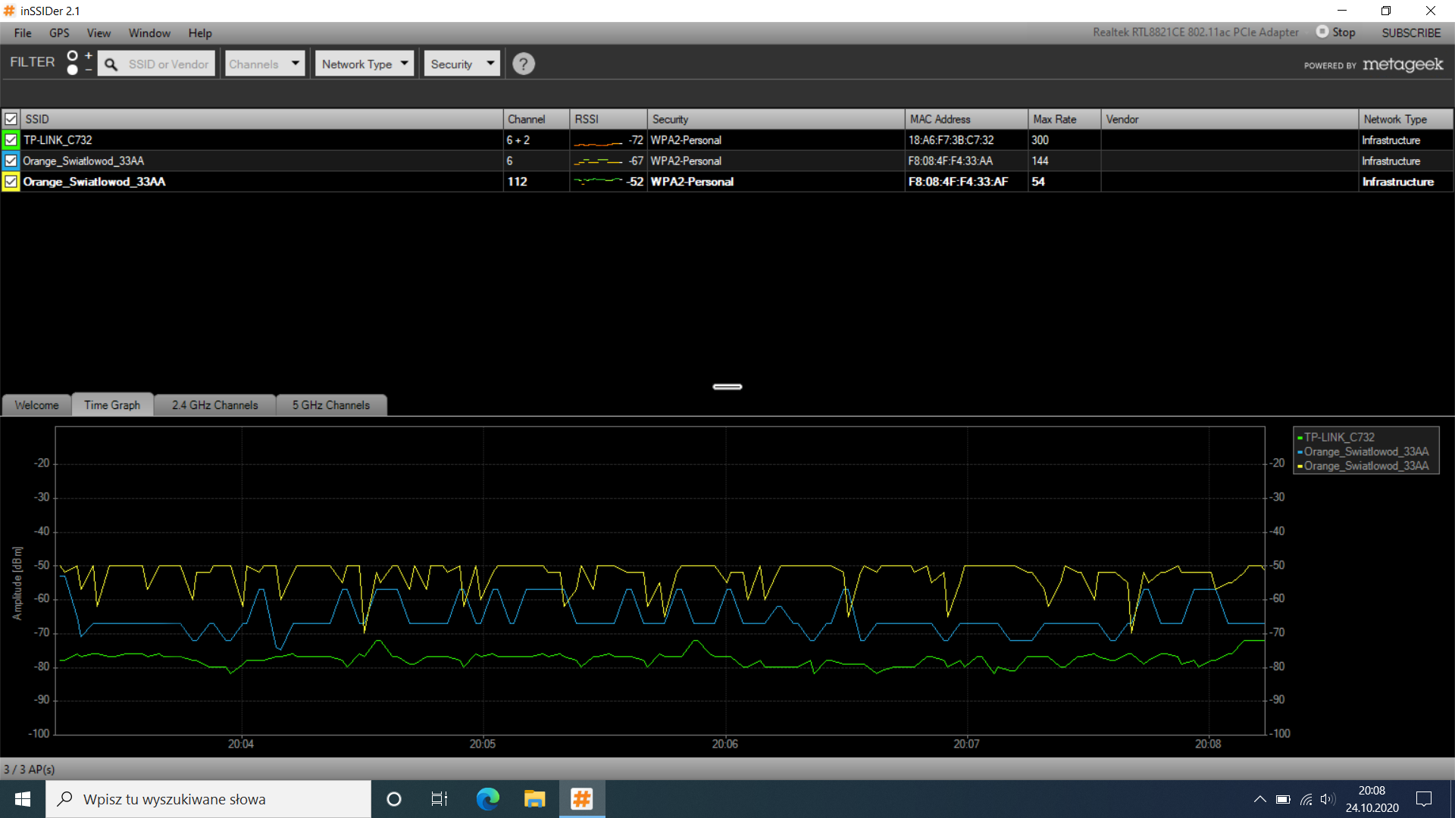Sort networks by the SSID column header
The image size is (1455, 818).
[x=261, y=119]
